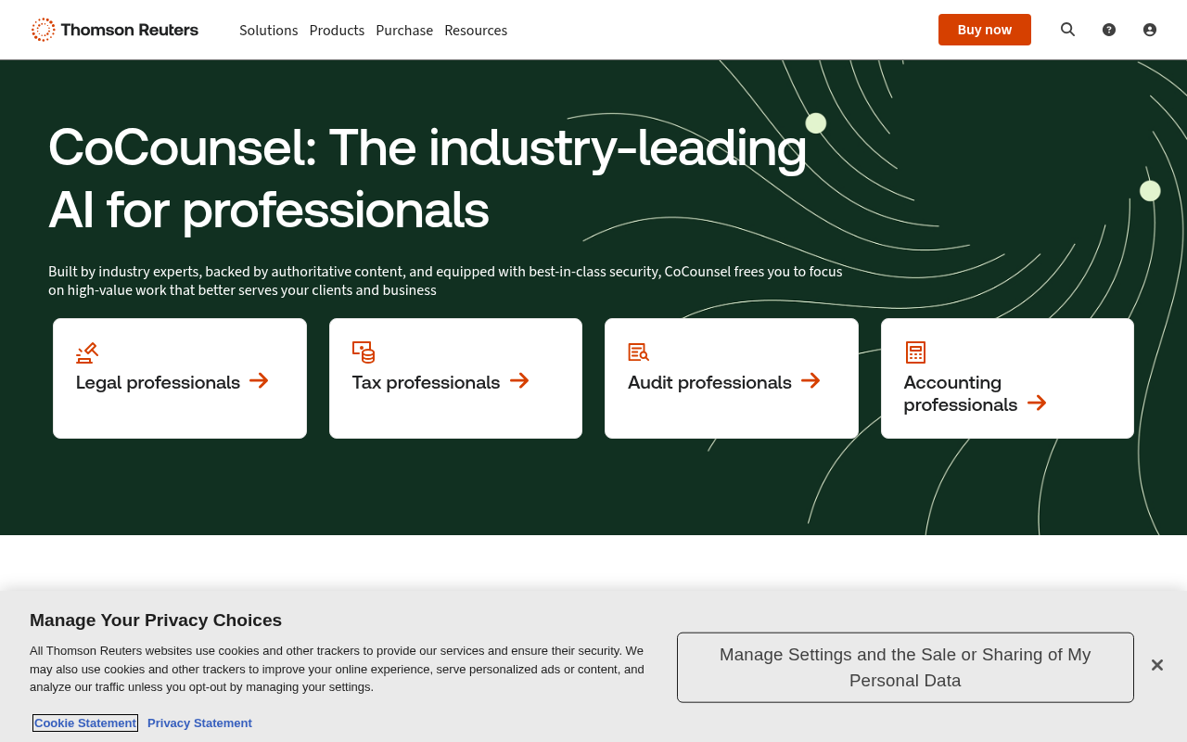The height and width of the screenshot is (742, 1187).
Task: Click the Manage Your Privacy Choices heading
Action: pyautogui.click(x=156, y=620)
